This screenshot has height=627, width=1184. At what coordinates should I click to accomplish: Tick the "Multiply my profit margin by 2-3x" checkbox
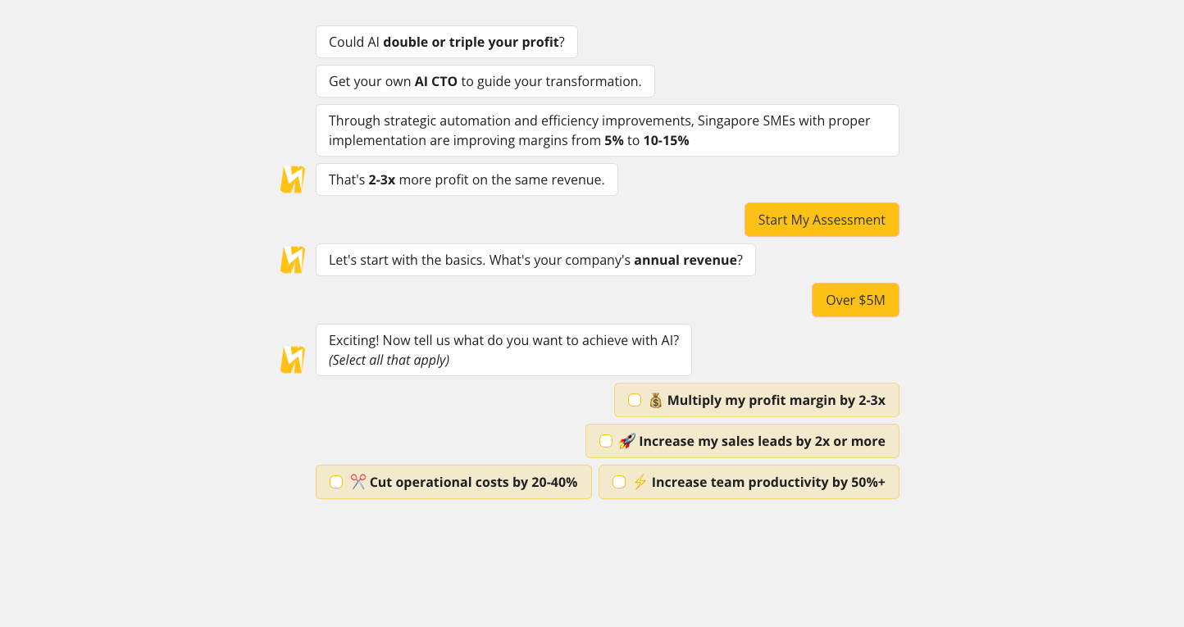point(635,400)
